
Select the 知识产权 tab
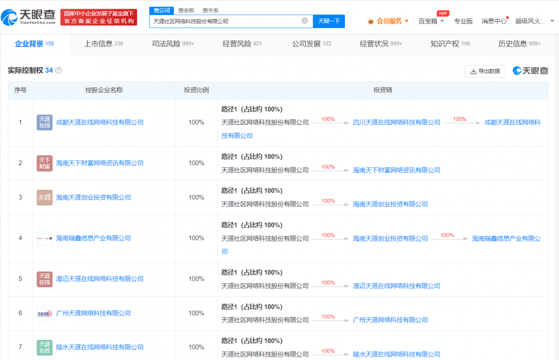(450, 44)
